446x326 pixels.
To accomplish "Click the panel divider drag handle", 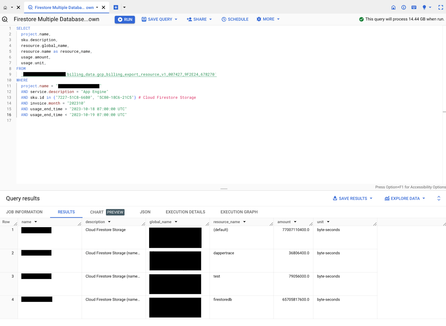I will point(224,189).
